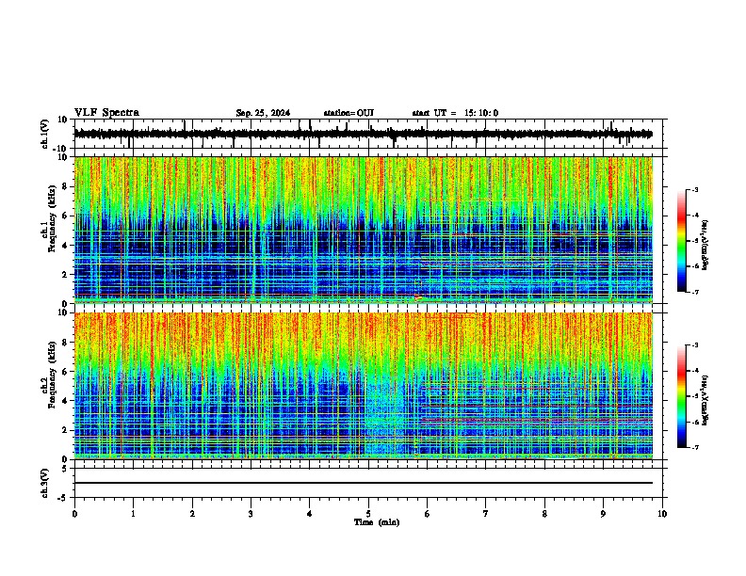Viewport: 746px width, 576px height.
Task: Click the "-7" tick on ch.1 colorbar
Action: pos(695,292)
